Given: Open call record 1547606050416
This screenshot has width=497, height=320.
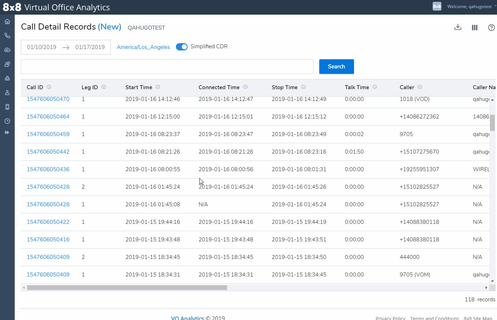Looking at the screenshot, I should pos(48,240).
